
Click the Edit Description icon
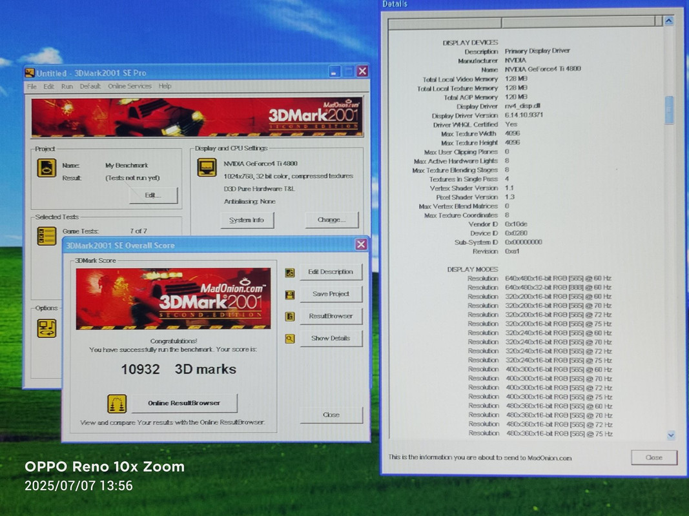coord(289,273)
